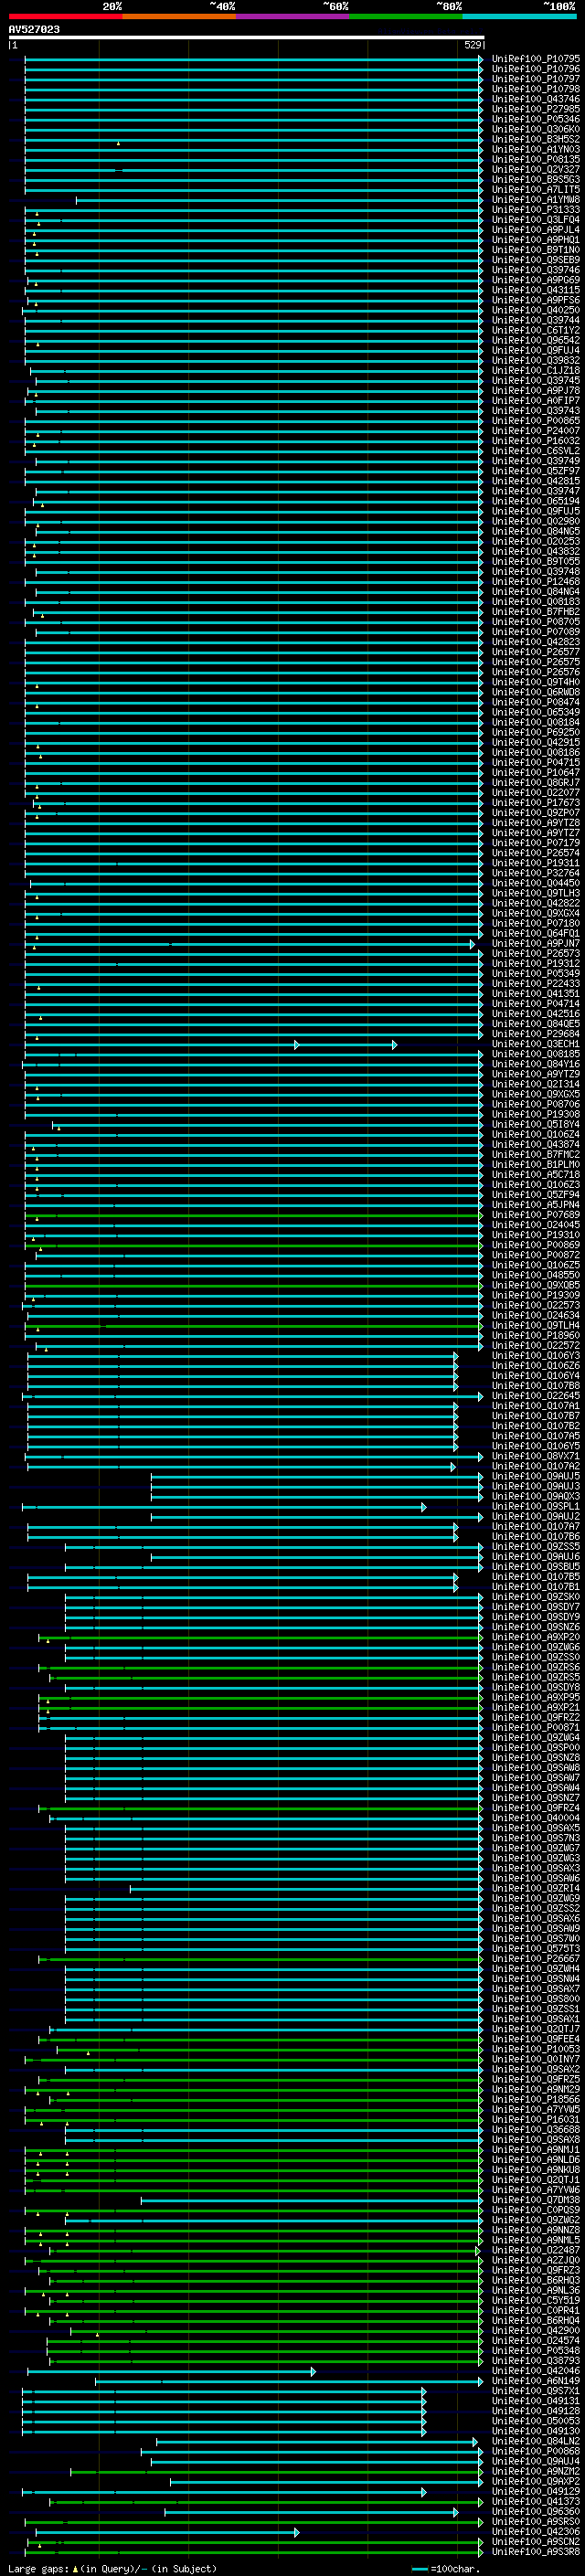Open hit UniRef100_P31333
Screen dimensions: 585x2576
point(535,210)
